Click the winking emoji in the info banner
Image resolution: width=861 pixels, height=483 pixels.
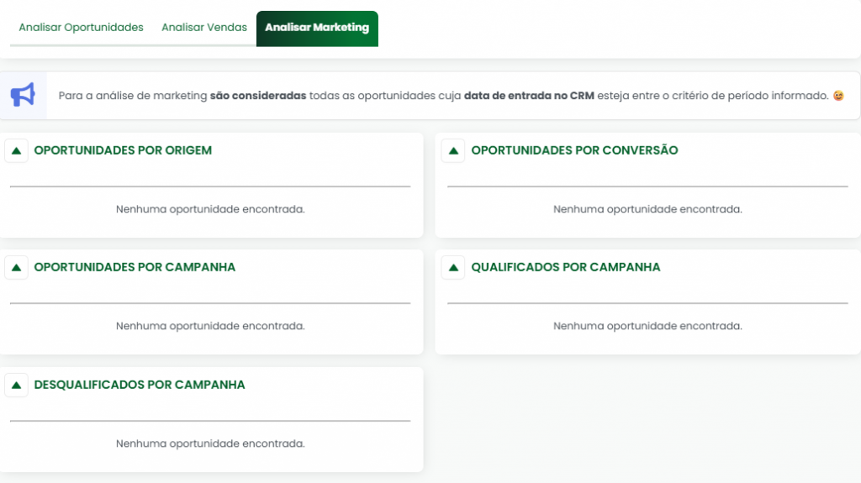(838, 96)
